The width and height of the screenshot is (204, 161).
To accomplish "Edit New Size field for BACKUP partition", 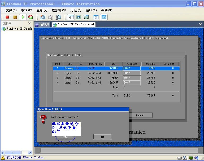I will click(132, 82).
